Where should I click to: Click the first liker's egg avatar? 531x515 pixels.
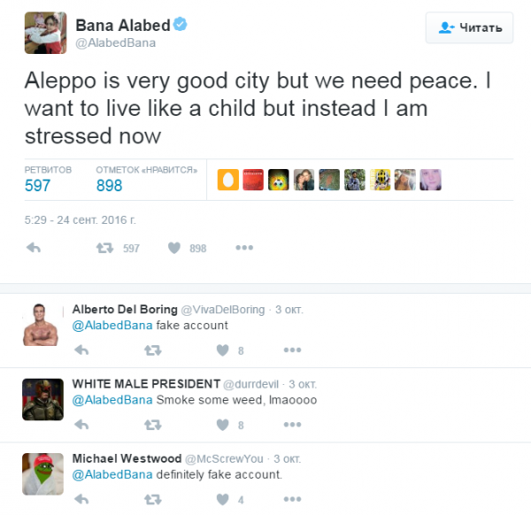228,180
